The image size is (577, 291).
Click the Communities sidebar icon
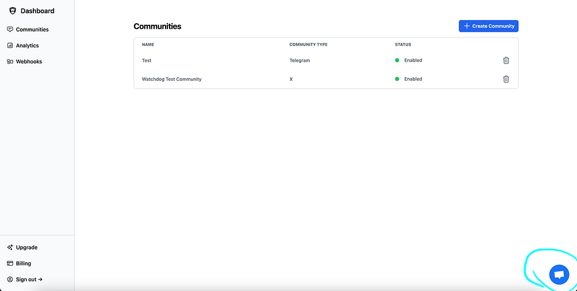point(10,29)
